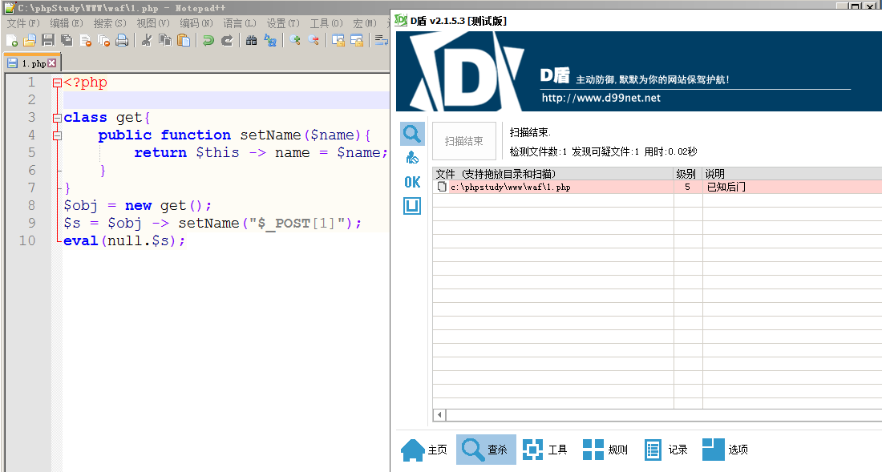Collapse the setName function fold marker
Viewport: 882px width, 472px height.
(x=57, y=135)
